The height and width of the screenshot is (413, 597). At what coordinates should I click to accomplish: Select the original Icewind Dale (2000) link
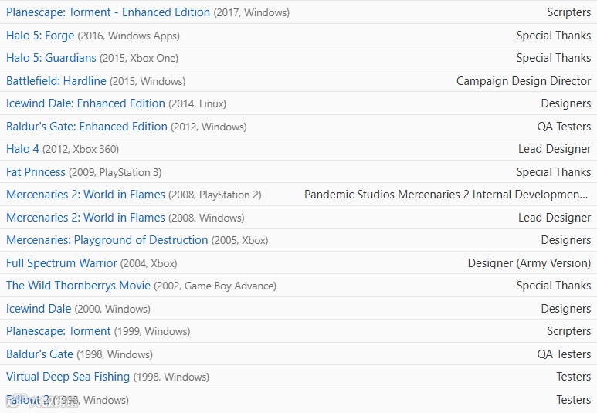click(x=39, y=309)
